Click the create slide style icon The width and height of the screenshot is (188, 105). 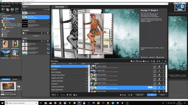(131, 61)
